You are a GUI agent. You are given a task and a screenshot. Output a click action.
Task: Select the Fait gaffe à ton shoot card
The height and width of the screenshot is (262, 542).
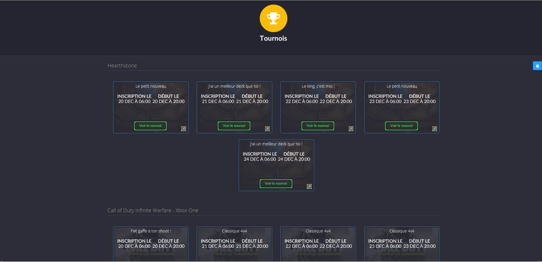(151, 244)
